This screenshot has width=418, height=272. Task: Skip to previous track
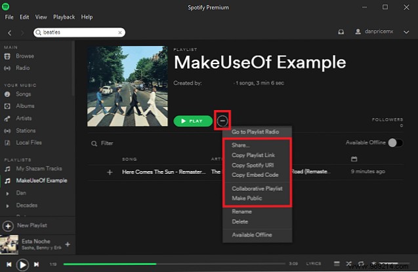click(9, 264)
